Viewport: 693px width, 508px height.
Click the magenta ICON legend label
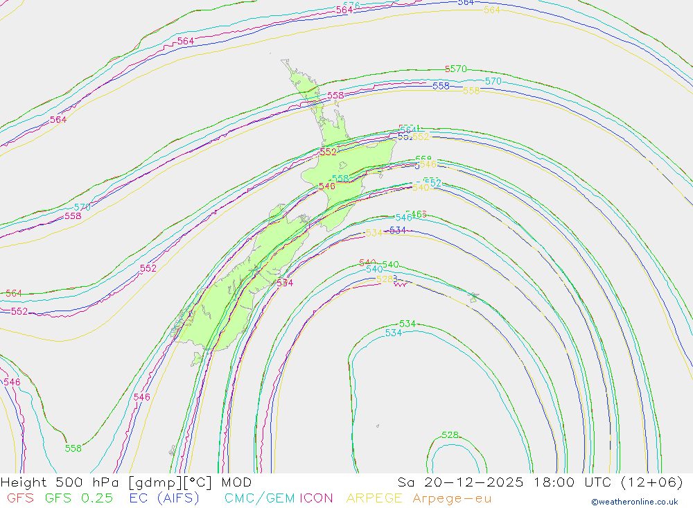click(316, 498)
